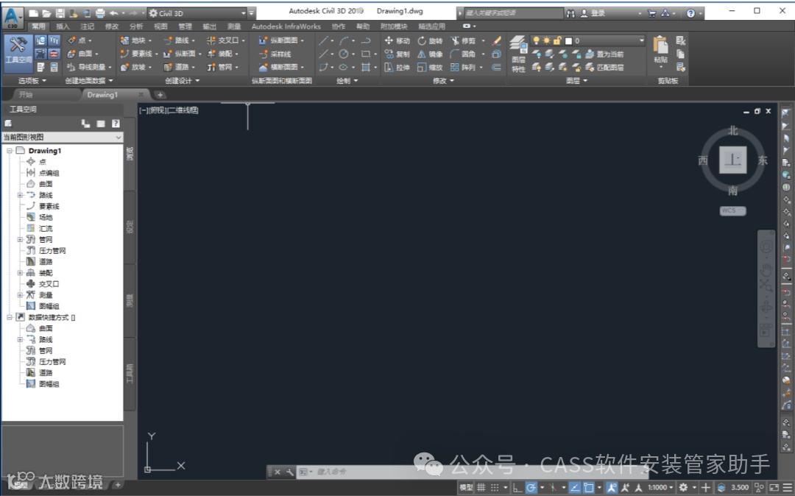
Task: Click the 登录 sign-in button
Action: pos(593,13)
